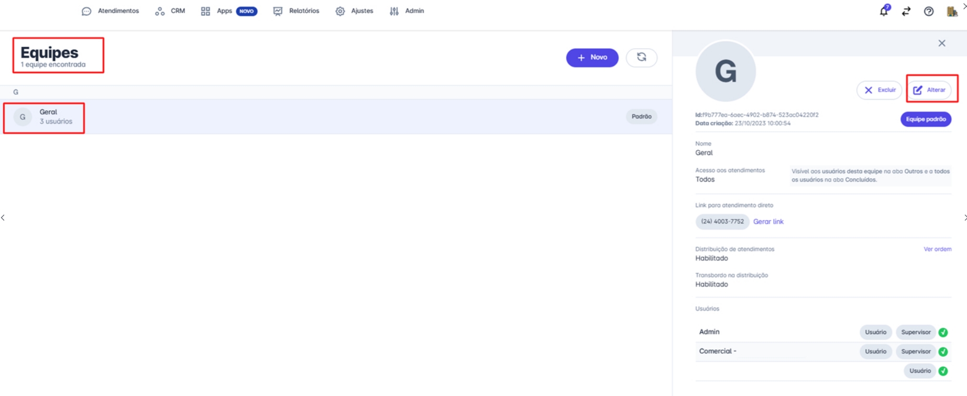Click the Excluir button
Image resolution: width=967 pixels, height=396 pixels.
point(880,90)
